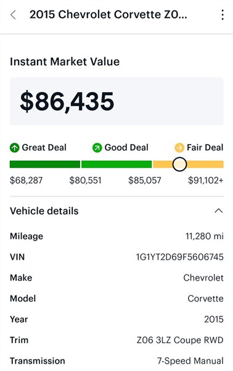The image size is (233, 371).
Task: Click the Fair Deal label text
Action: click(205, 147)
